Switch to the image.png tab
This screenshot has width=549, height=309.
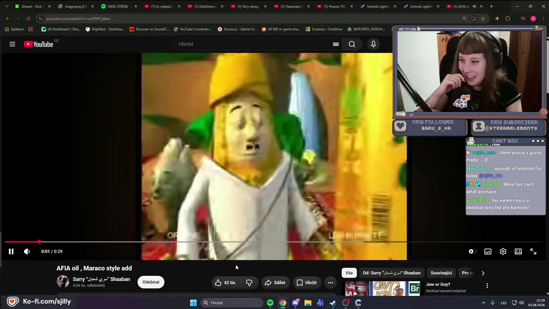click(76, 6)
